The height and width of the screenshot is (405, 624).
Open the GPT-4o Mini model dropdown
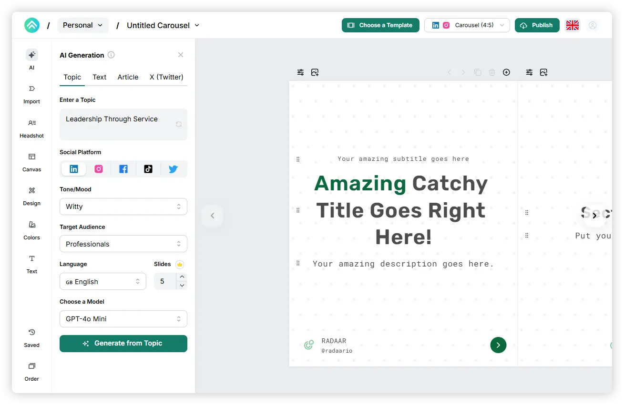[x=123, y=319]
